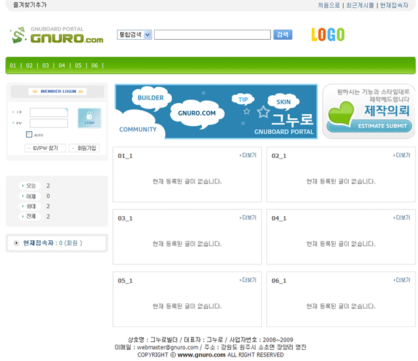Open menu item 03 in green bar
This screenshot has width=418, height=361.
click(x=46, y=65)
